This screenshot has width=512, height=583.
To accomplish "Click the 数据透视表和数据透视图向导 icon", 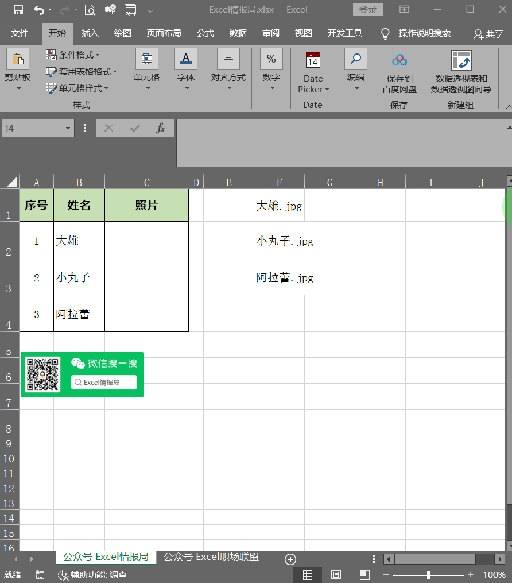I will [x=461, y=60].
